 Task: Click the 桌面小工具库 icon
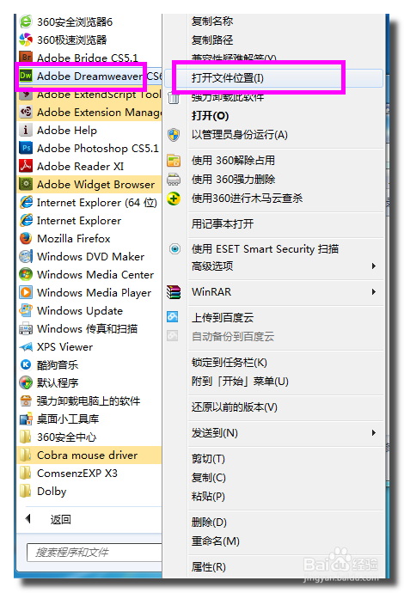(26, 419)
